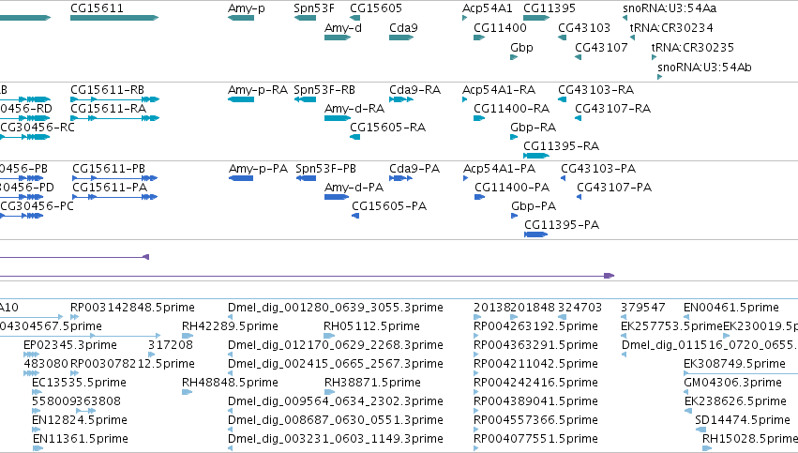Click transcript Gbp-RA
This screenshot has width=798, height=453.
pyautogui.click(x=514, y=137)
